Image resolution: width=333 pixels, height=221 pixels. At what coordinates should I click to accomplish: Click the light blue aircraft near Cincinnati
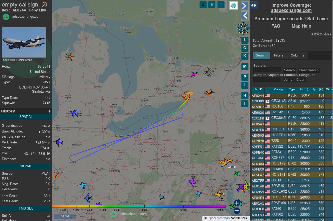[x=82, y=185]
